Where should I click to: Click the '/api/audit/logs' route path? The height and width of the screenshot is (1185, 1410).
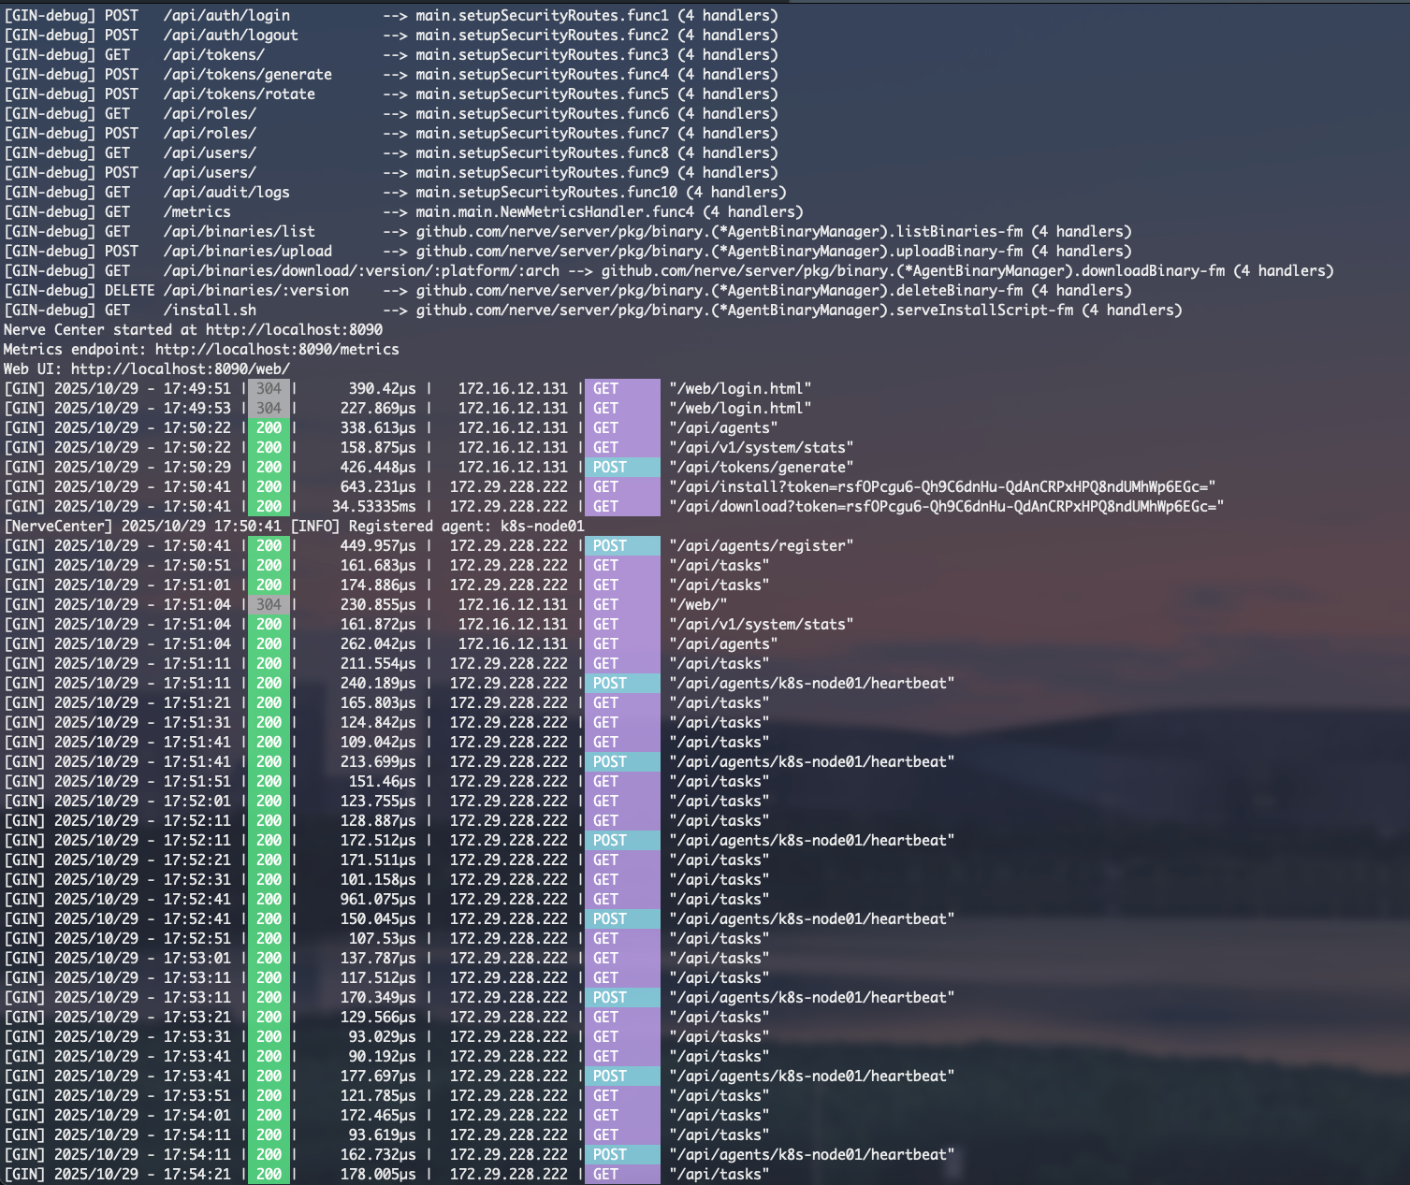point(226,192)
